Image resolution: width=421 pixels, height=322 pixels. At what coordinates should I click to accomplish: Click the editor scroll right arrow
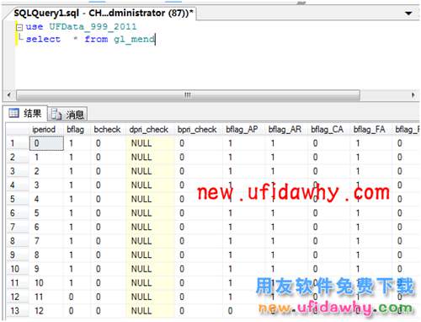[x=413, y=95]
